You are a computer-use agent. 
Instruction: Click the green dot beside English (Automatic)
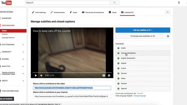coord(118,58)
